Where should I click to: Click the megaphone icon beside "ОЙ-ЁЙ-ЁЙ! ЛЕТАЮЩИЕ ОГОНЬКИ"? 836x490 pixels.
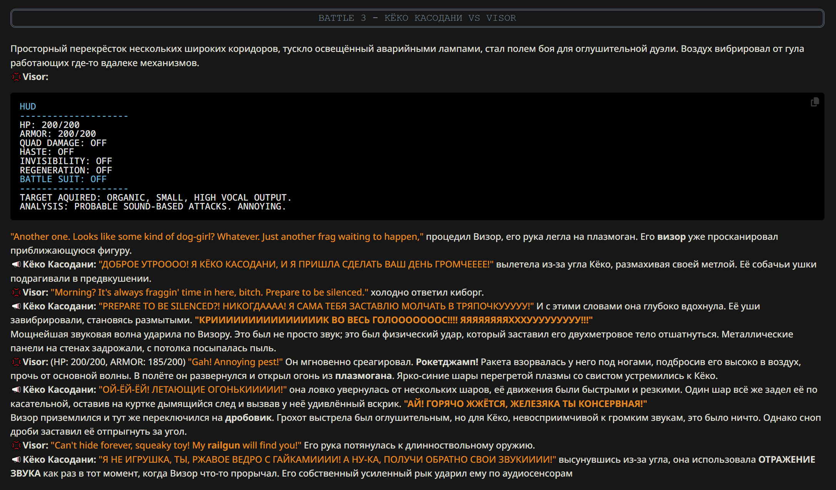point(16,390)
